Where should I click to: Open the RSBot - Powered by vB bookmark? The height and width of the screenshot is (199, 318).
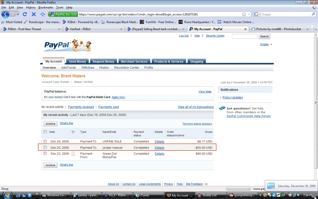(x=81, y=22)
